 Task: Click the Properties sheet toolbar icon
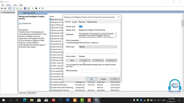(14, 8)
